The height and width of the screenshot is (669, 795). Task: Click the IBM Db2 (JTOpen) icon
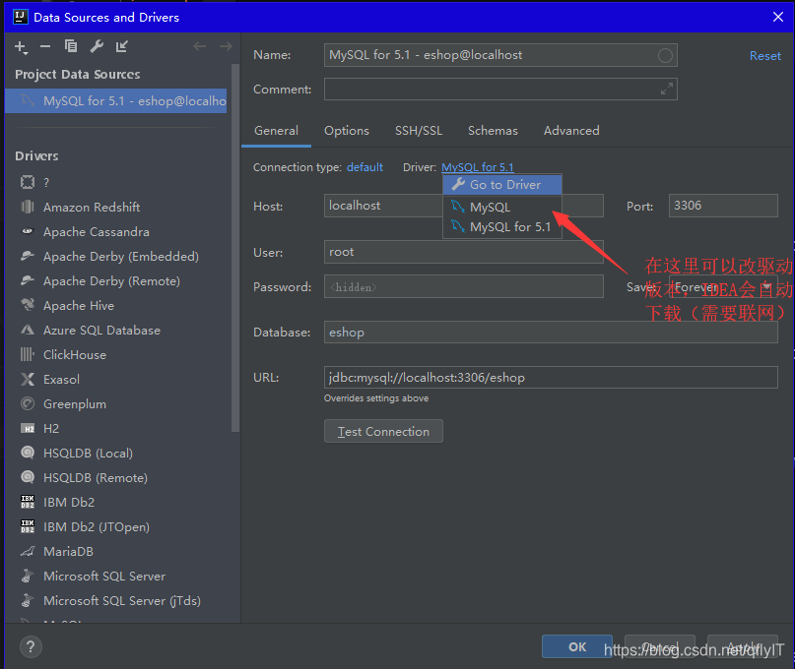tap(28, 526)
